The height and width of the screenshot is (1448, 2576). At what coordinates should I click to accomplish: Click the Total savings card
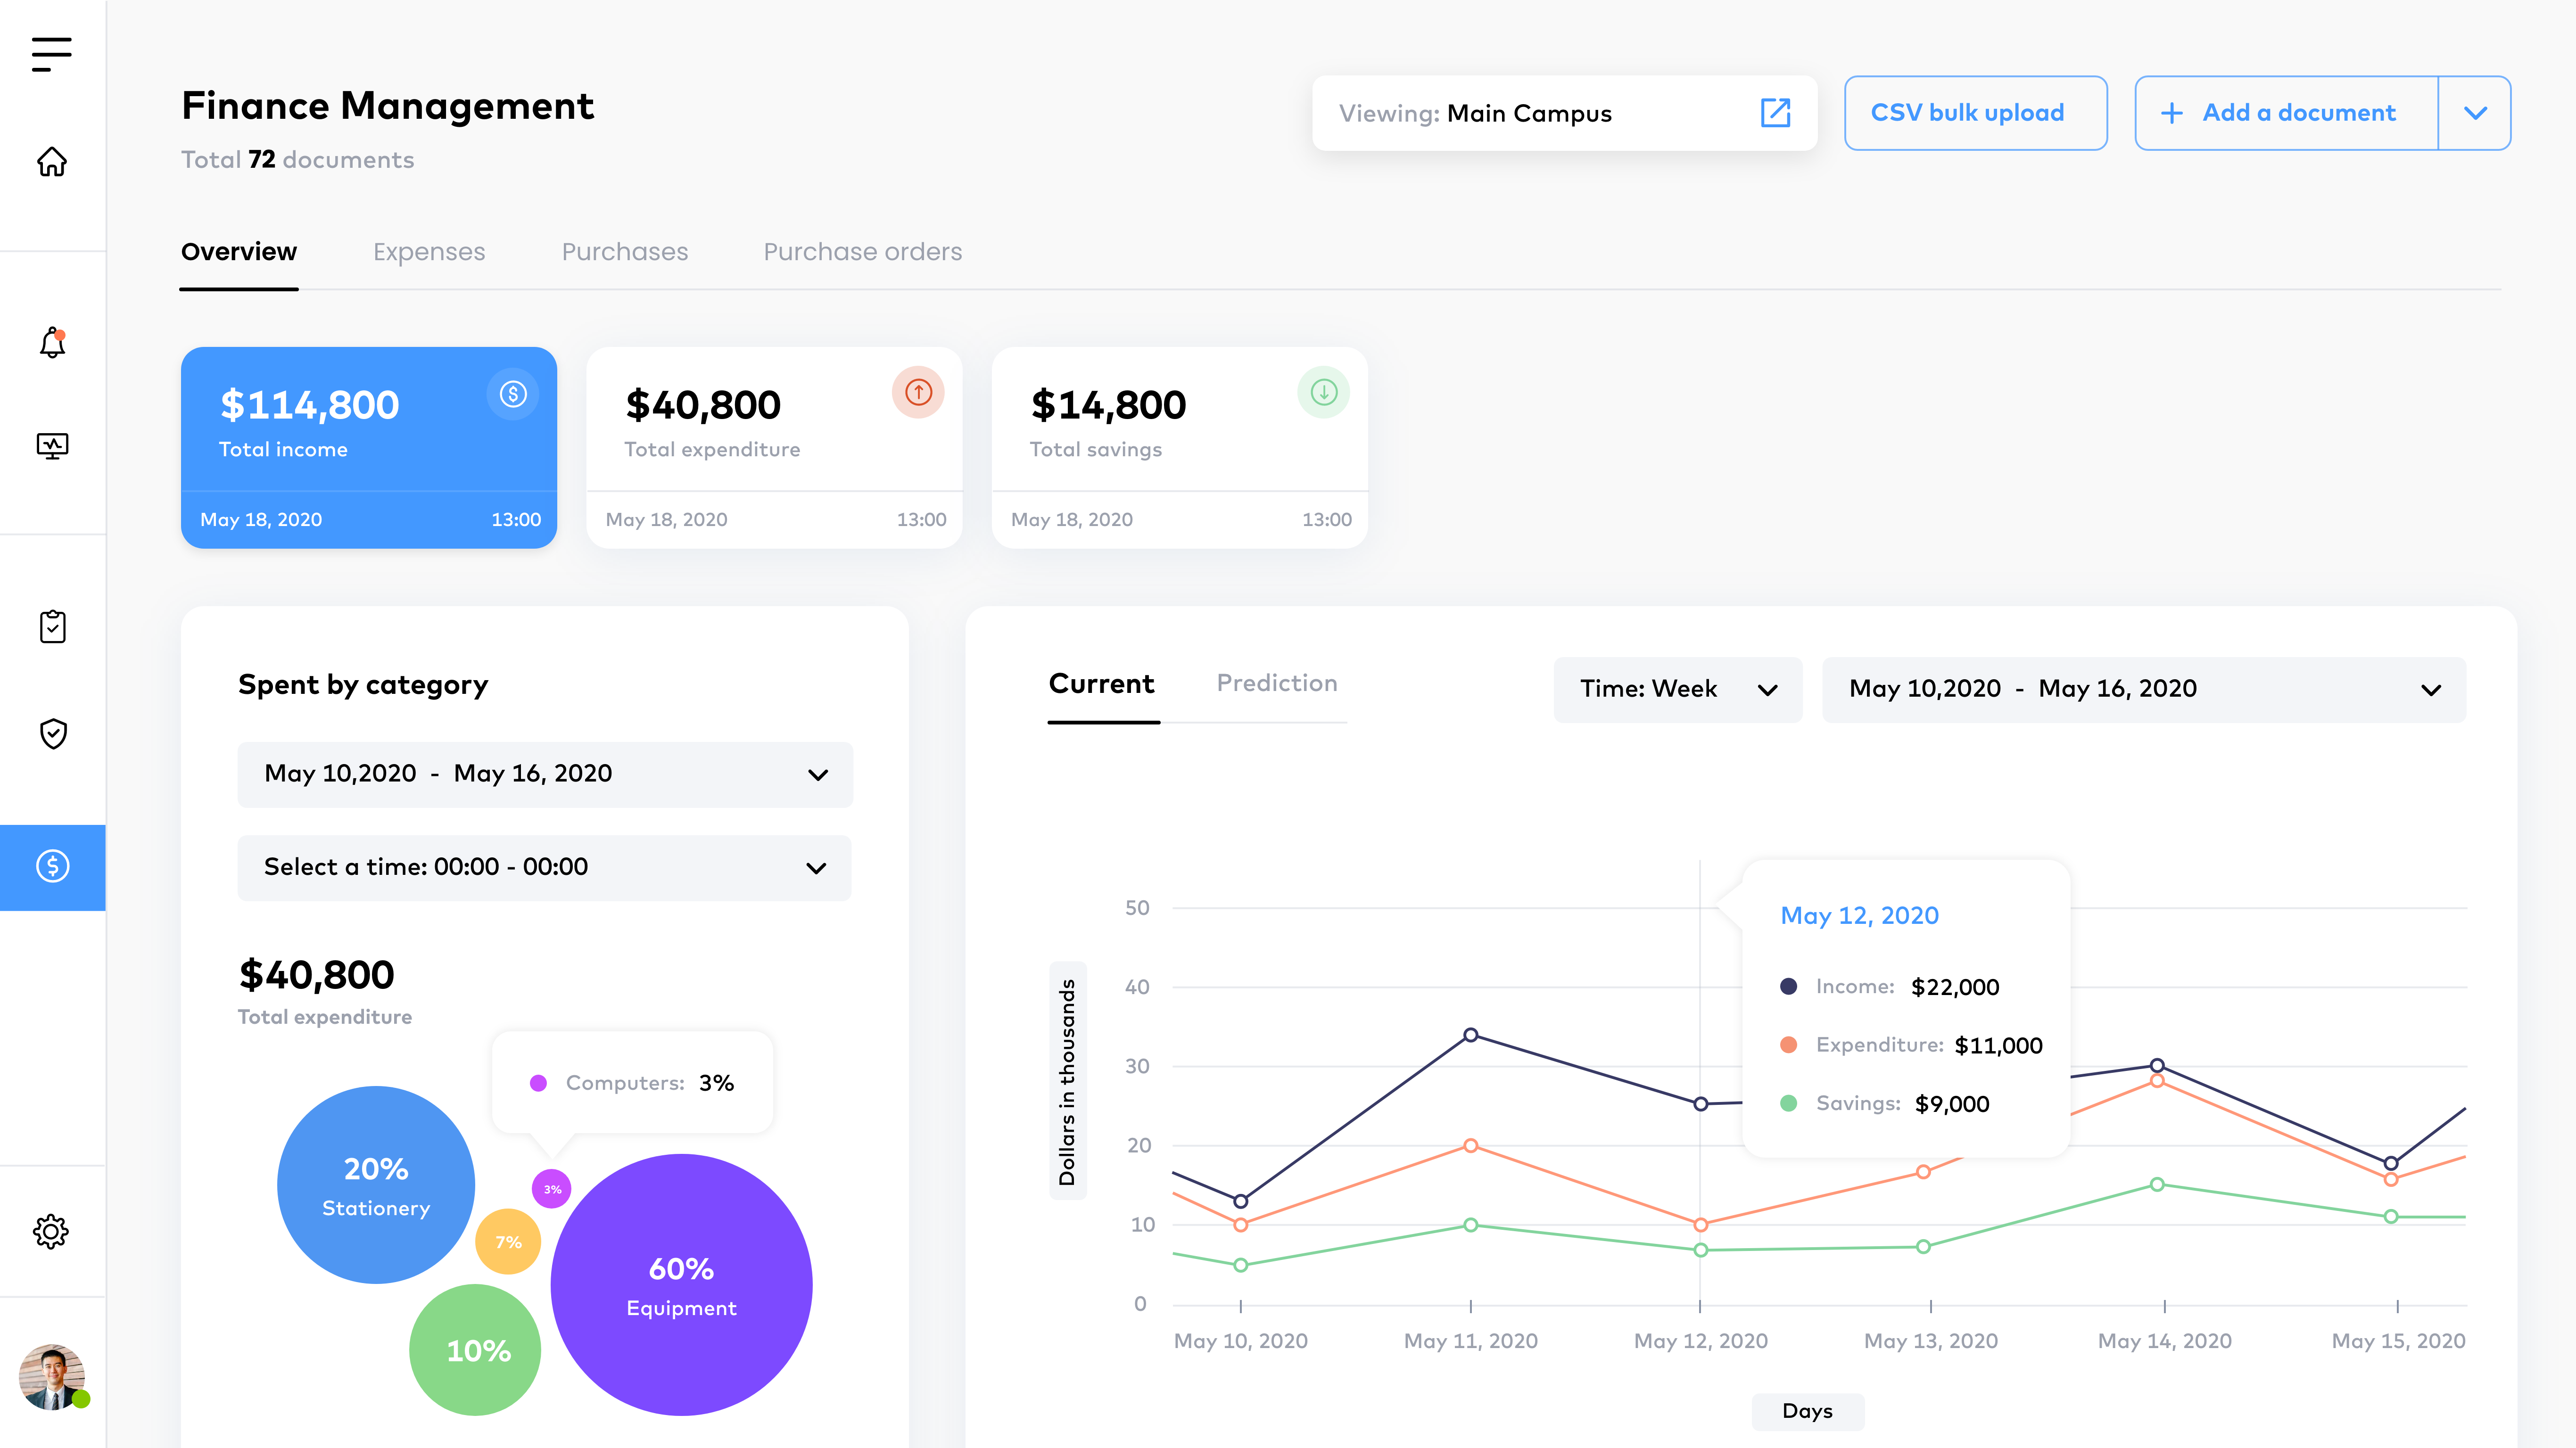pos(1179,447)
